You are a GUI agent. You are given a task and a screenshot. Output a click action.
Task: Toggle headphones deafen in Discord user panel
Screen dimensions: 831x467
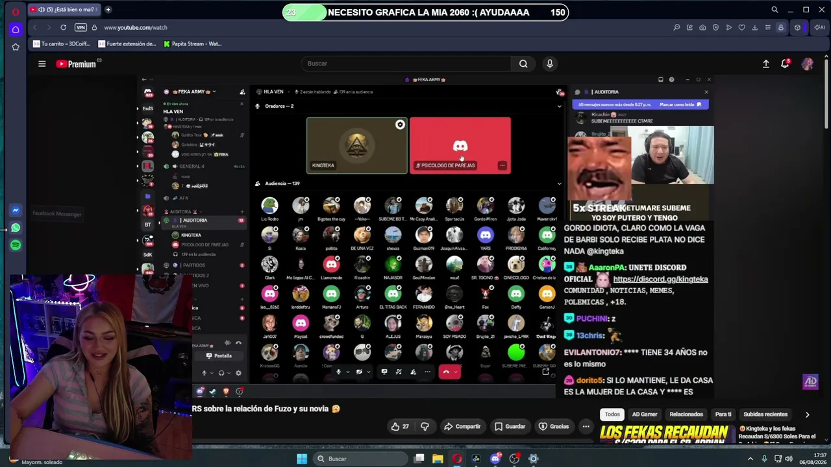[221, 373]
